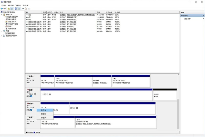Expand the 共享文件夹 node arrow
Image resolution: width=205 pixels, height=137 pixels.
tap(4, 22)
